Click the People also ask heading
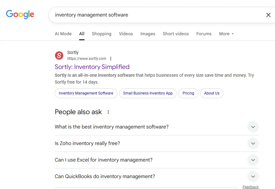 [78, 112]
